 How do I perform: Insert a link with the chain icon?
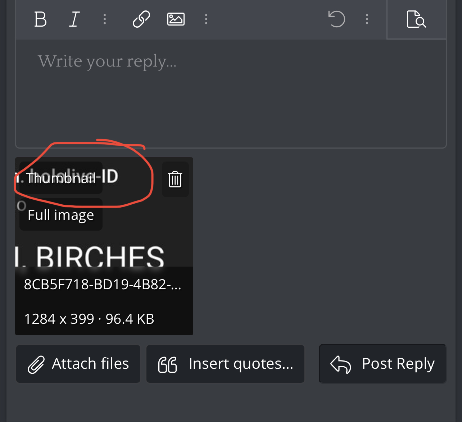[141, 19]
